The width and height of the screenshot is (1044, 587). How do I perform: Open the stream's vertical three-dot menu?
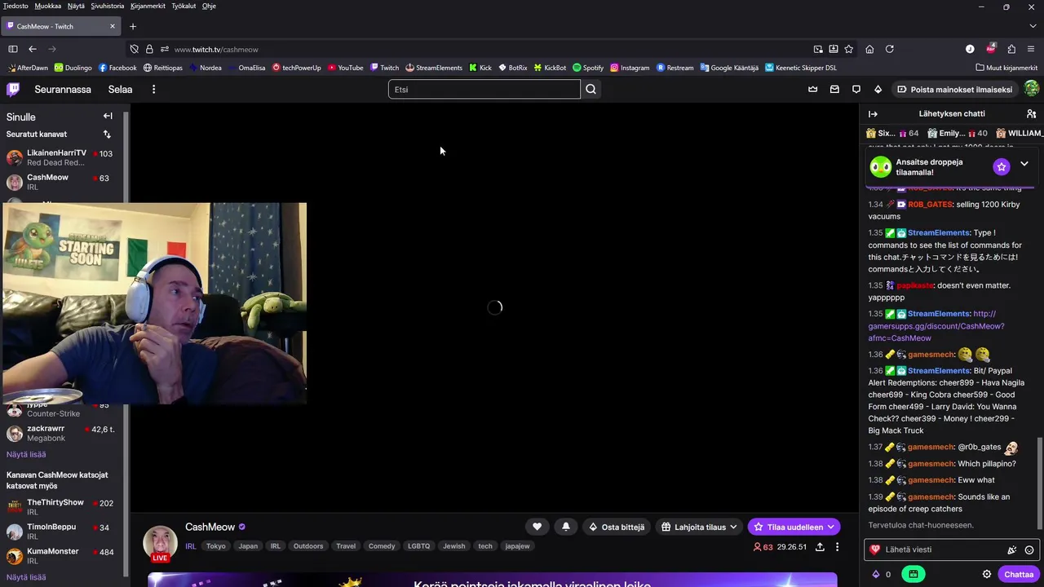point(837,547)
